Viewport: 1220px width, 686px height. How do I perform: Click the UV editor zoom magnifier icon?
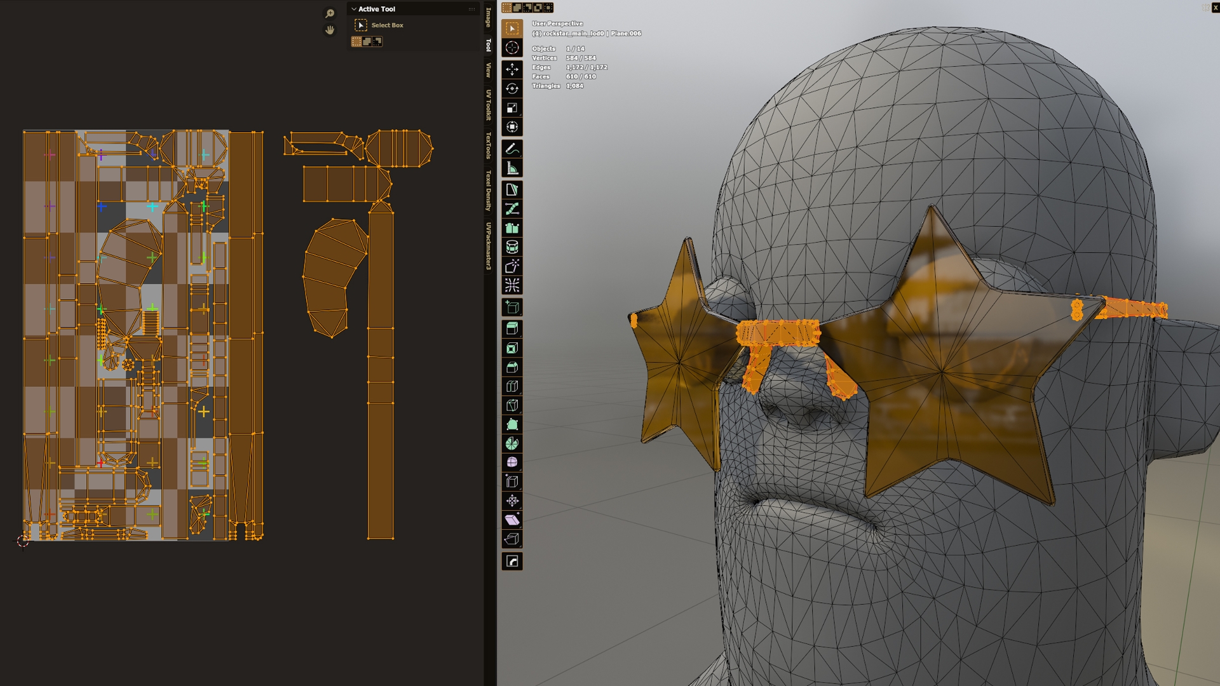(330, 13)
